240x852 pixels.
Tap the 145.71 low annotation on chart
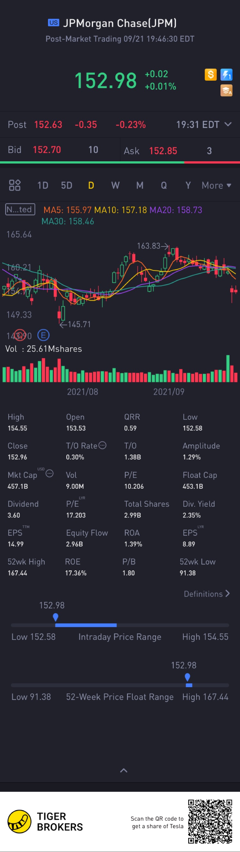point(75,324)
